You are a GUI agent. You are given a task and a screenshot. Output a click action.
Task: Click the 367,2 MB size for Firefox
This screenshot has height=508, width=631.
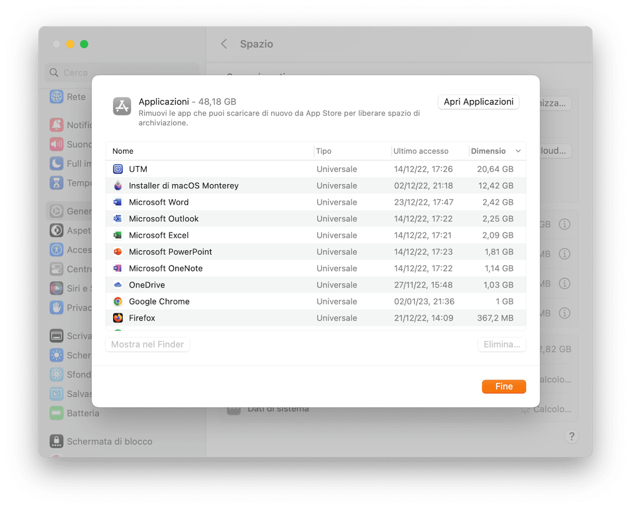[x=495, y=318]
